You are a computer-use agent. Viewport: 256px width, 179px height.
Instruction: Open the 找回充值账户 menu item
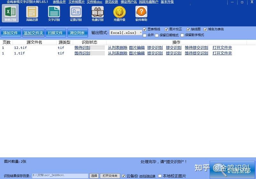pos(148,2)
